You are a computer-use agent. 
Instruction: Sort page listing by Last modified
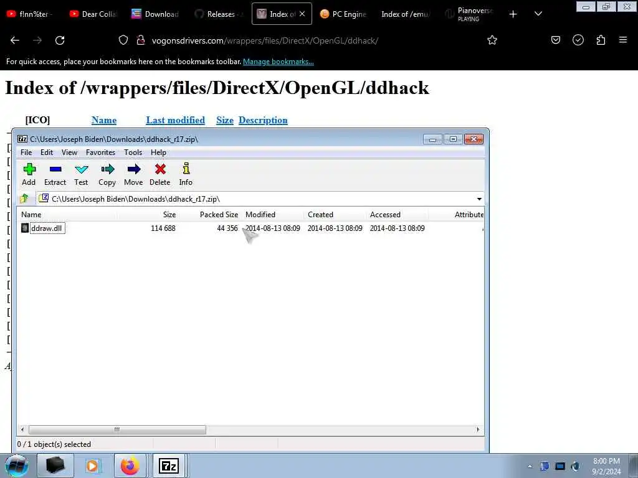click(x=175, y=120)
